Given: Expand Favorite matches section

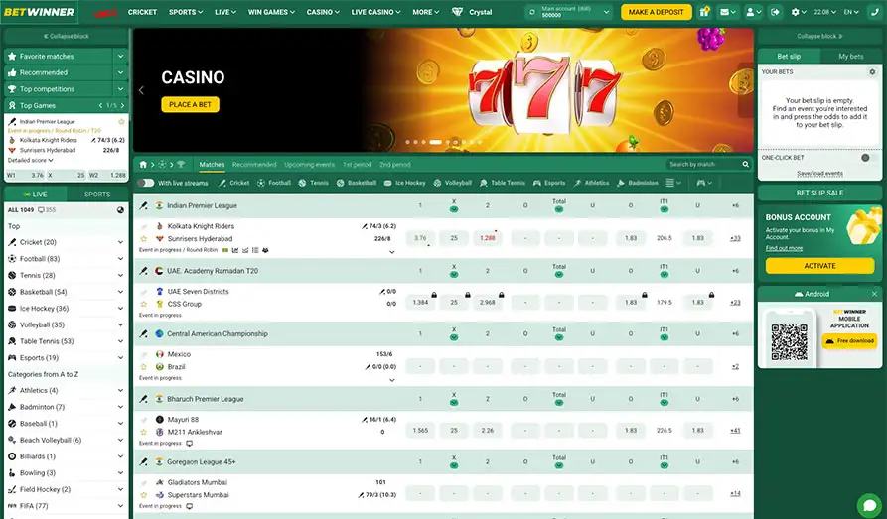Looking at the screenshot, I should tap(120, 56).
